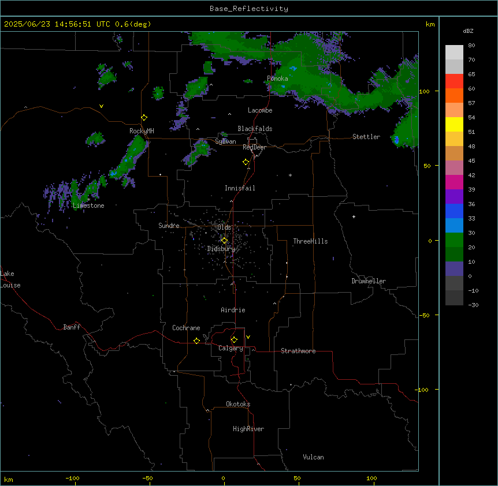Click the Base_Reflectivity title
This screenshot has height=486, width=498.
click(249, 9)
